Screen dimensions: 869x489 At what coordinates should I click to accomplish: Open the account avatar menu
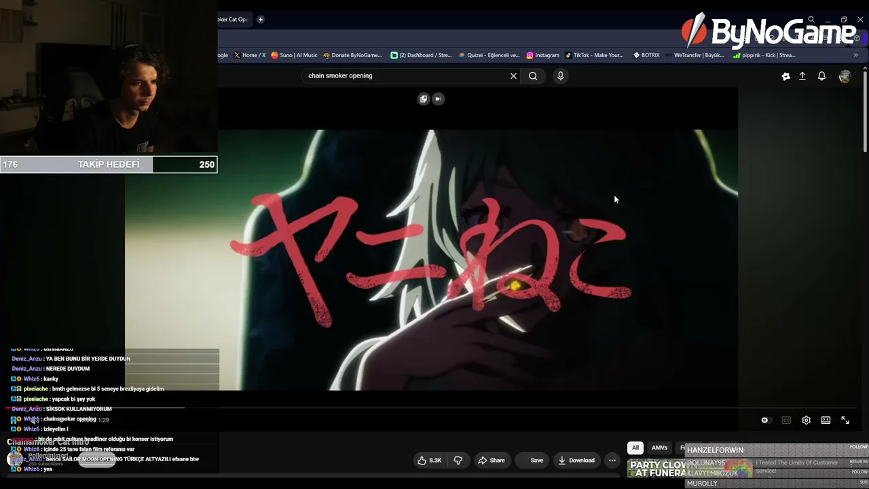(845, 77)
